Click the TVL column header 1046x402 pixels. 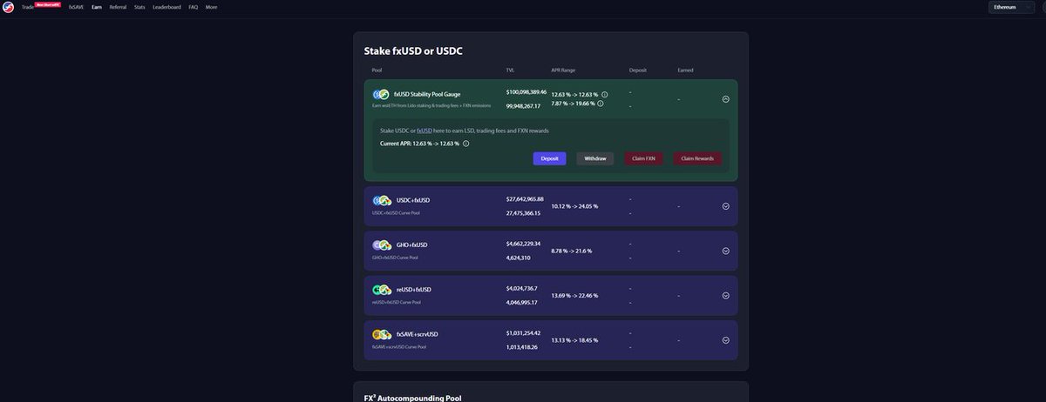pyautogui.click(x=510, y=70)
